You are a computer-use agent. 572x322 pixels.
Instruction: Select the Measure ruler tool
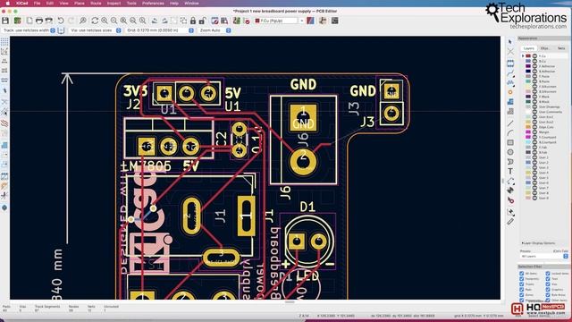tap(510, 222)
